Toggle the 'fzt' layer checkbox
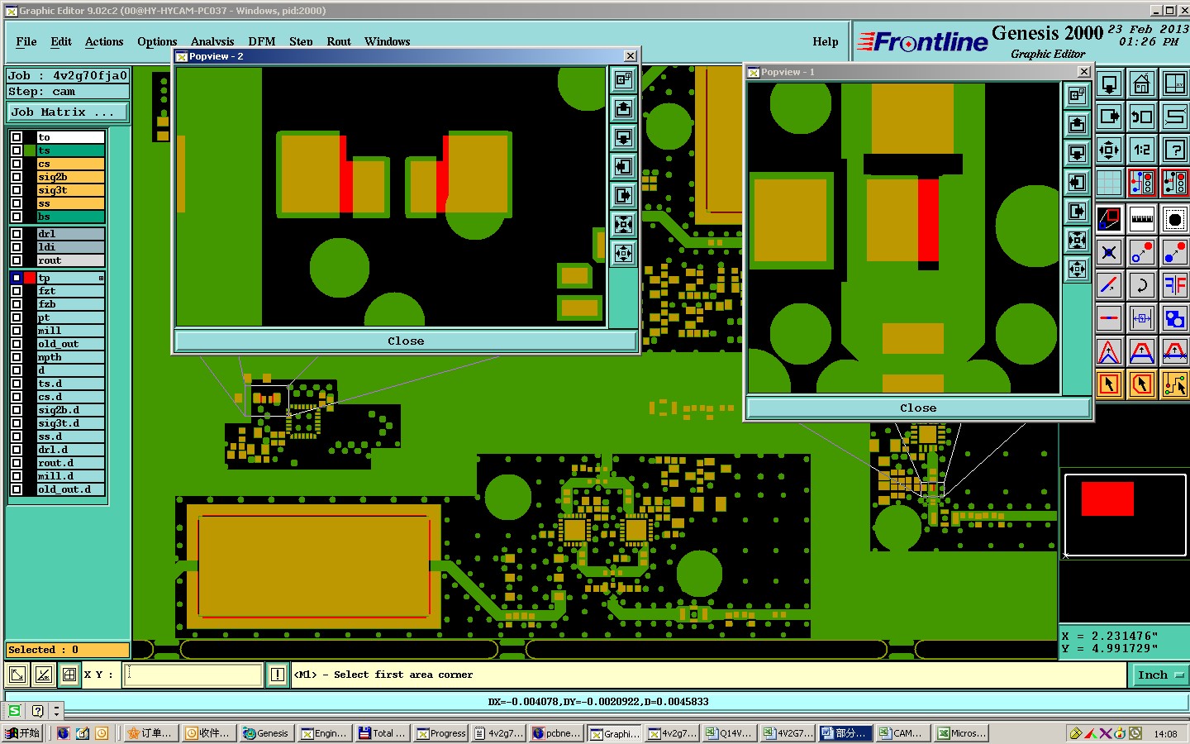The height and width of the screenshot is (744, 1190). pyautogui.click(x=17, y=291)
